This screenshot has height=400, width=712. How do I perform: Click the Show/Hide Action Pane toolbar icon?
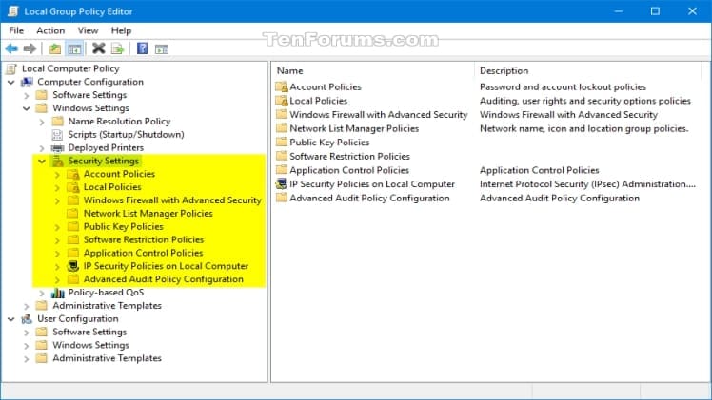[161, 48]
